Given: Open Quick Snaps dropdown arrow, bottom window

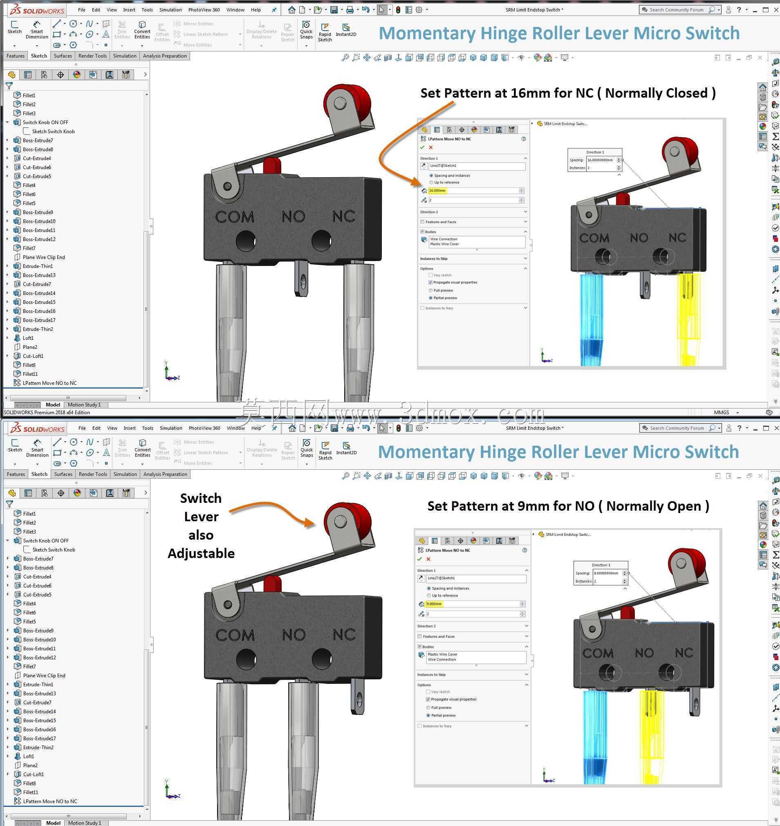Looking at the screenshot, I should (307, 464).
